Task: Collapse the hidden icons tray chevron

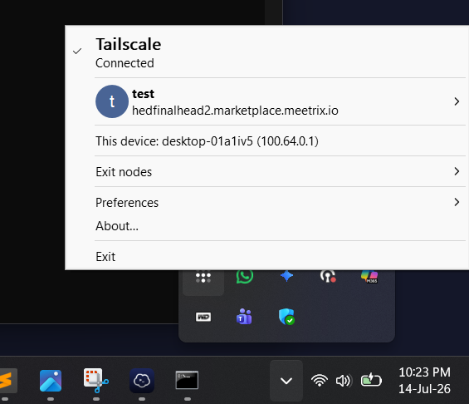Action: coord(286,381)
